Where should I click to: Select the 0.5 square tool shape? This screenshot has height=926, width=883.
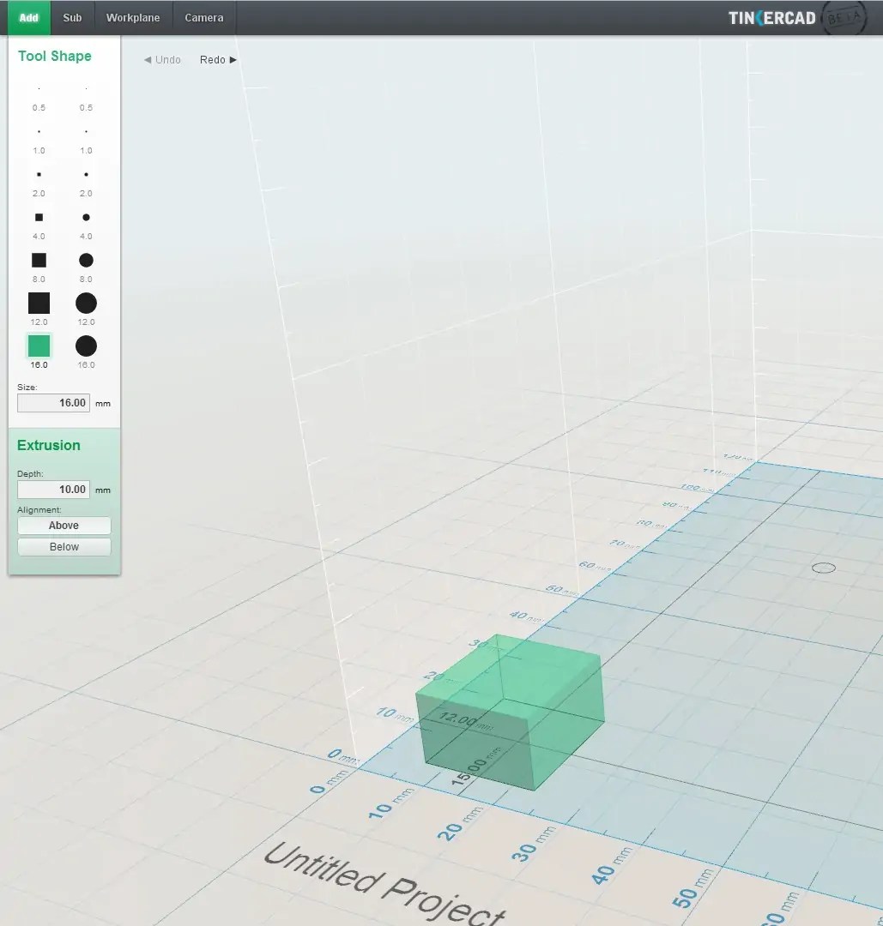point(39,88)
